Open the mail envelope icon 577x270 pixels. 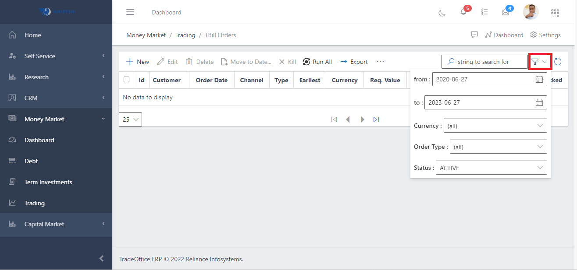click(506, 12)
